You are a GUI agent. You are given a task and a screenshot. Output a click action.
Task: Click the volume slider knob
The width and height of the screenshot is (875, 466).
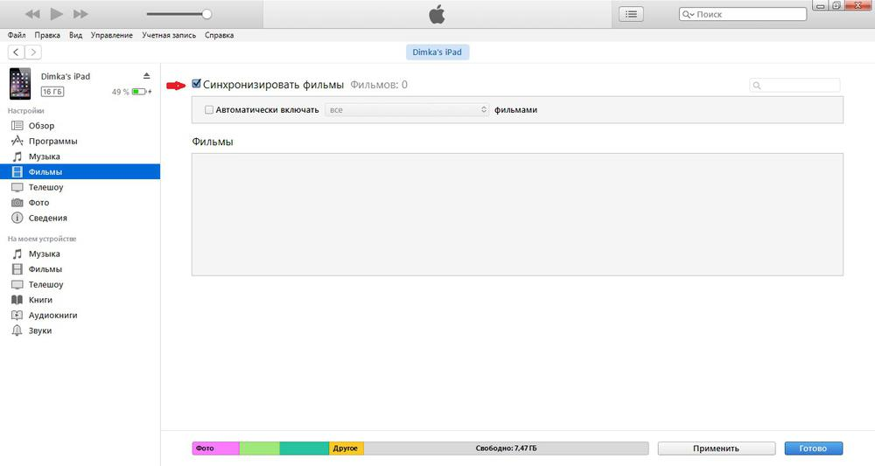[206, 14]
